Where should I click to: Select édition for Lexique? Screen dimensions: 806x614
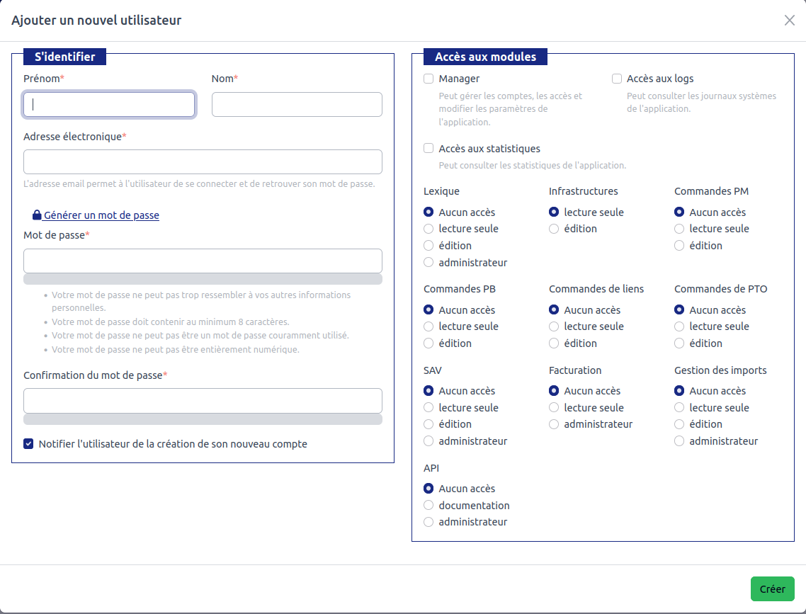coord(428,245)
